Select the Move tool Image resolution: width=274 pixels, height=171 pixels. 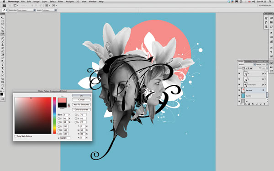pyautogui.click(x=2, y=18)
